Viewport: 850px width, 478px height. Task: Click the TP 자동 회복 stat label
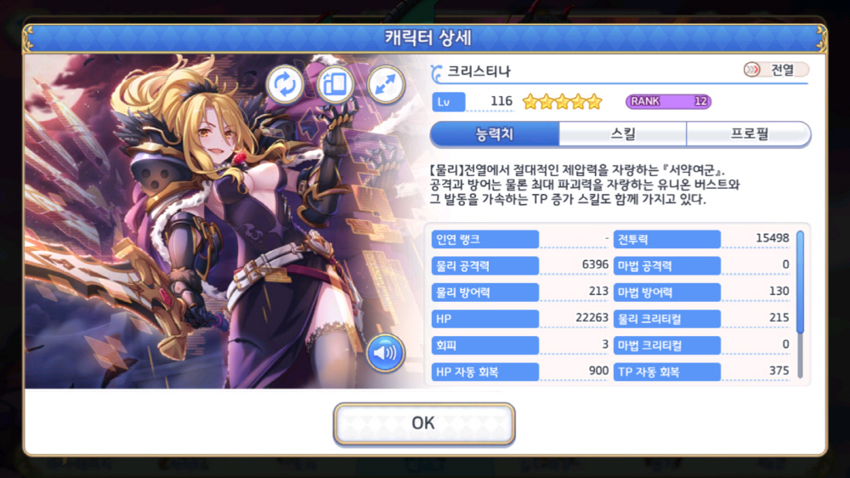tap(666, 372)
